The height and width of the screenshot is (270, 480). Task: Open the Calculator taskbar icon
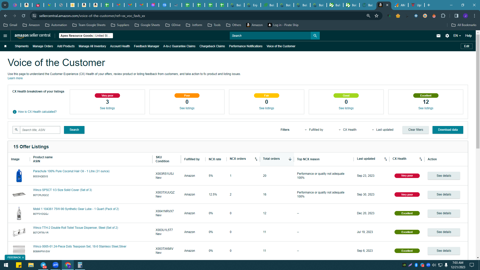(x=80, y=265)
